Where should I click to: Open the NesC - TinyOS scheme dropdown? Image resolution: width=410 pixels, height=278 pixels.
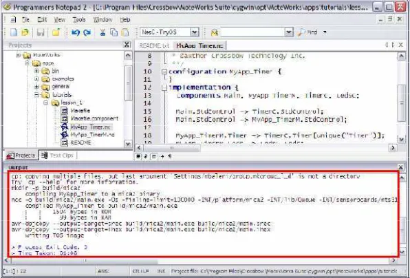coord(194,32)
